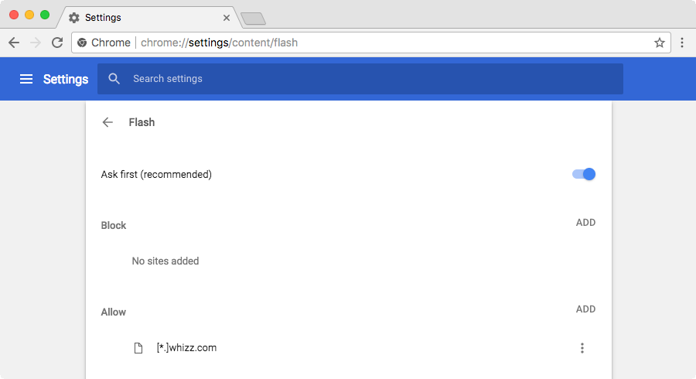The width and height of the screenshot is (696, 379).
Task: Open a new tab
Action: coord(253,18)
